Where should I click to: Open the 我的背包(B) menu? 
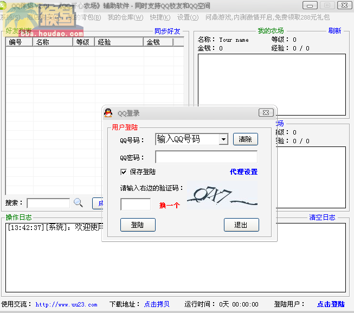pos(84,17)
